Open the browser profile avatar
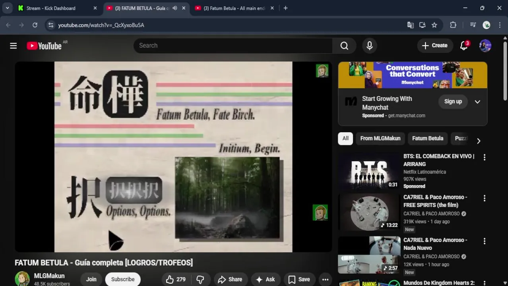The image size is (508, 286). point(487,25)
